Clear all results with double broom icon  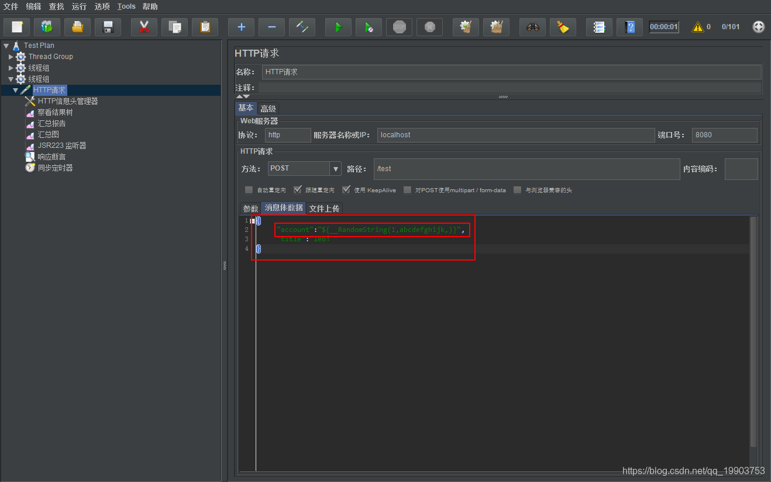(496, 27)
